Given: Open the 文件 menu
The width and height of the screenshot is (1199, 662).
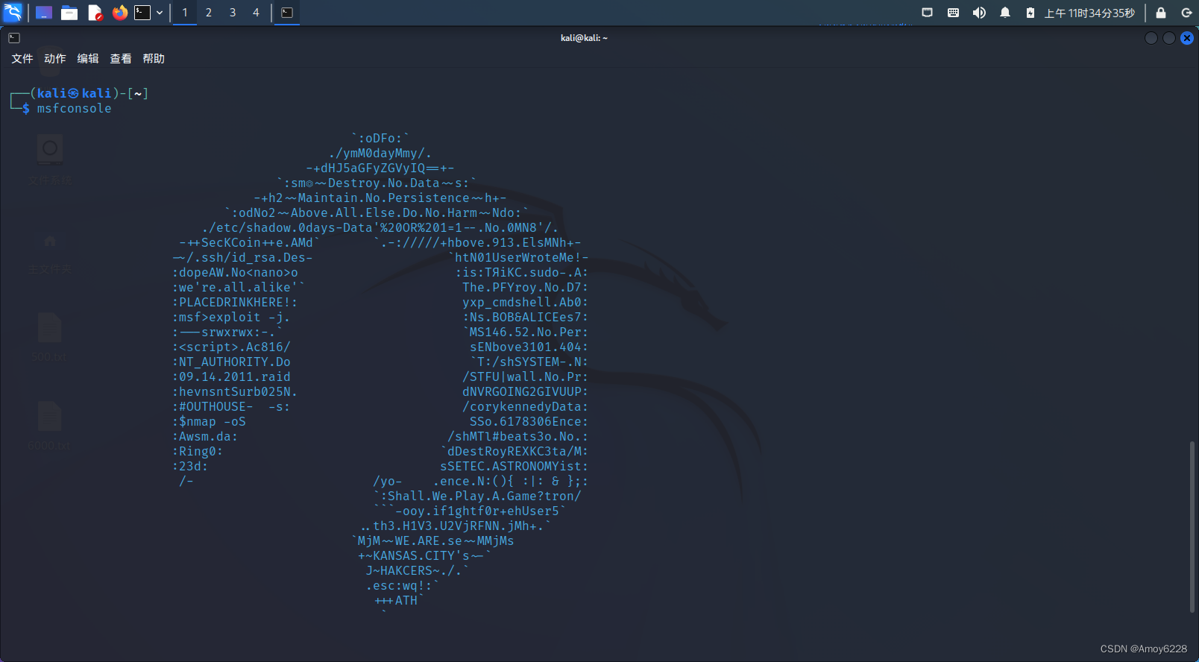Looking at the screenshot, I should [22, 58].
